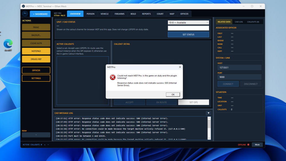Click the Disconnect button

click(x=251, y=84)
